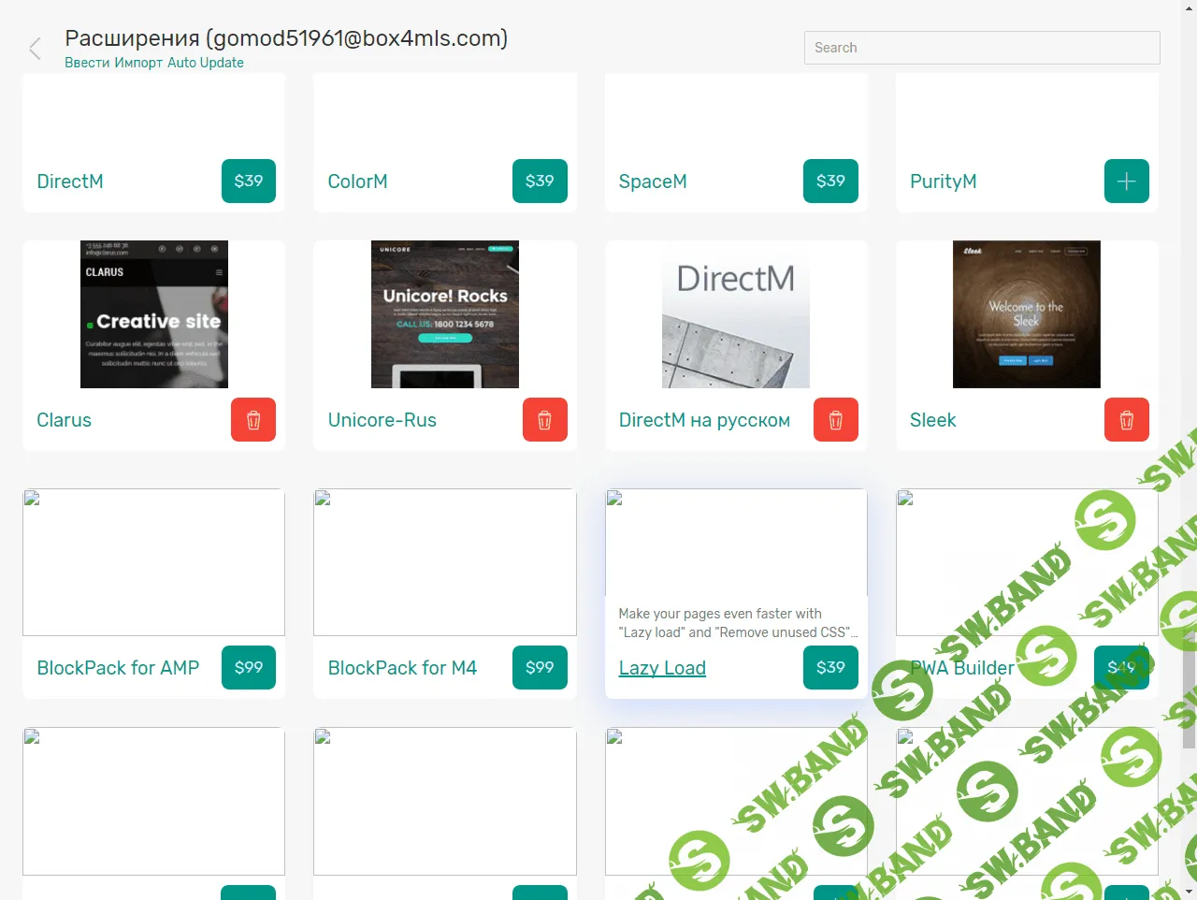Select the Unicore! Rocks preview thumbnail
Viewport: 1197px width, 900px height.
pyautogui.click(x=445, y=314)
